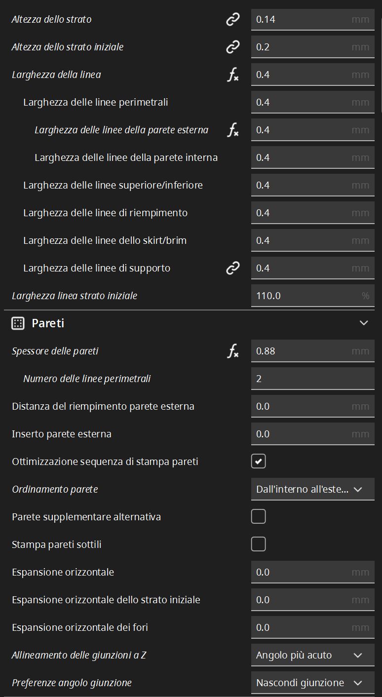The width and height of the screenshot is (382, 697).
Task: Enable Stampa pareti sottili checkbox
Action: (259, 544)
